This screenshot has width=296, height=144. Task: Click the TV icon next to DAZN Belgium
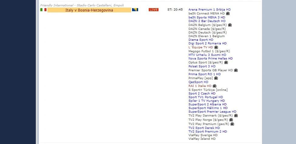(x=230, y=25)
